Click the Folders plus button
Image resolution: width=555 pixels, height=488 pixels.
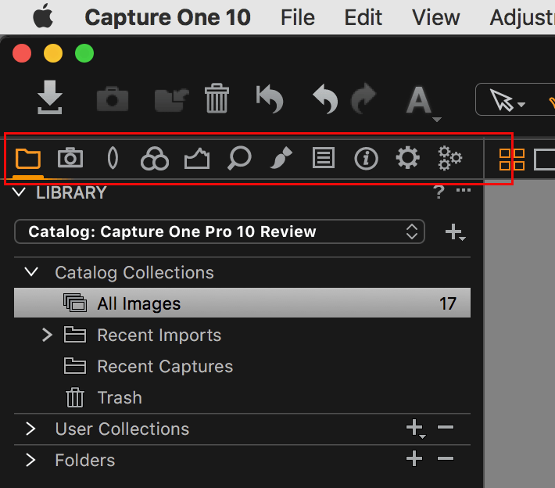414,458
